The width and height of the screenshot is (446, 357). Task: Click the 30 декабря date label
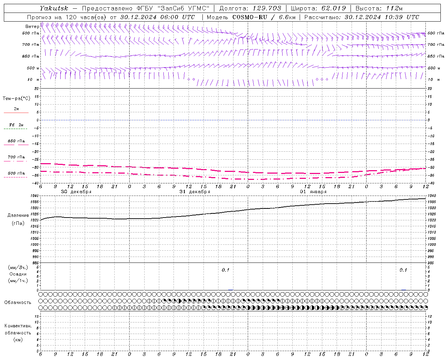click(76, 192)
